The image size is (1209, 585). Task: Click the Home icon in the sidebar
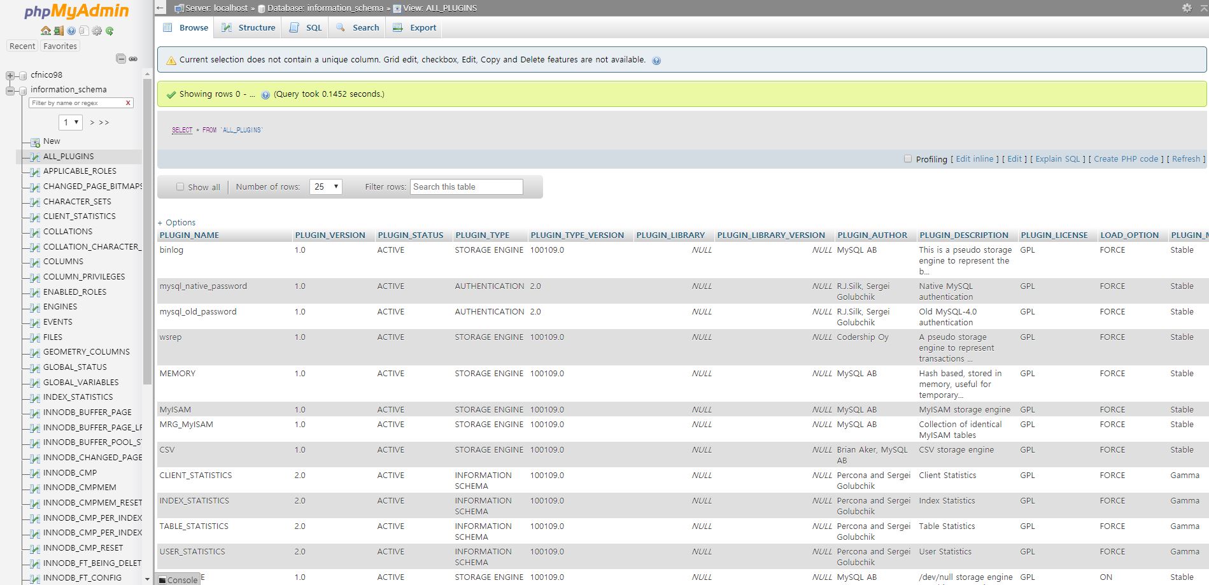pyautogui.click(x=45, y=31)
